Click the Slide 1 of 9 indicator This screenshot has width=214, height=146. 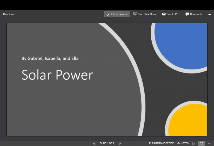[x=107, y=143]
